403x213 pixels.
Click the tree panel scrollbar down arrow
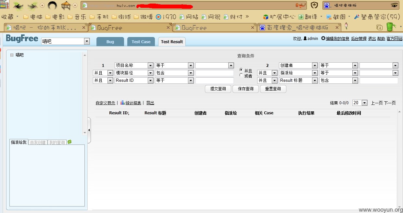point(85,132)
